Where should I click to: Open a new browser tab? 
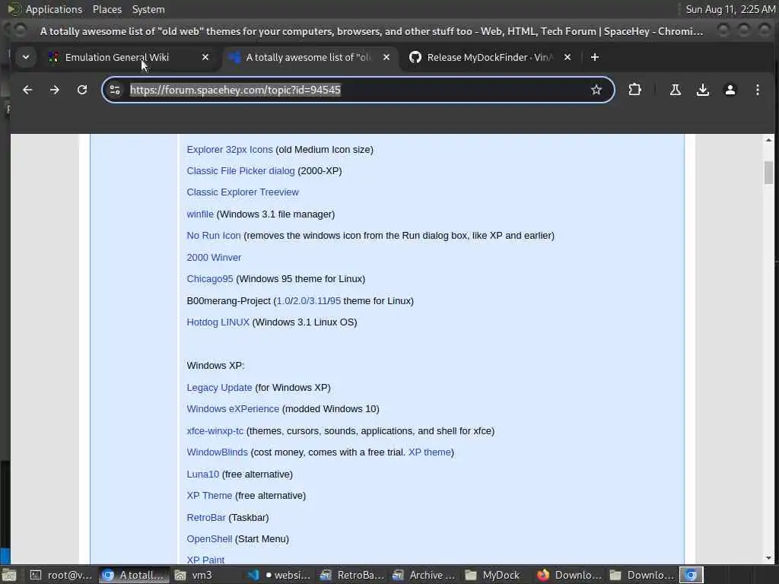(595, 57)
